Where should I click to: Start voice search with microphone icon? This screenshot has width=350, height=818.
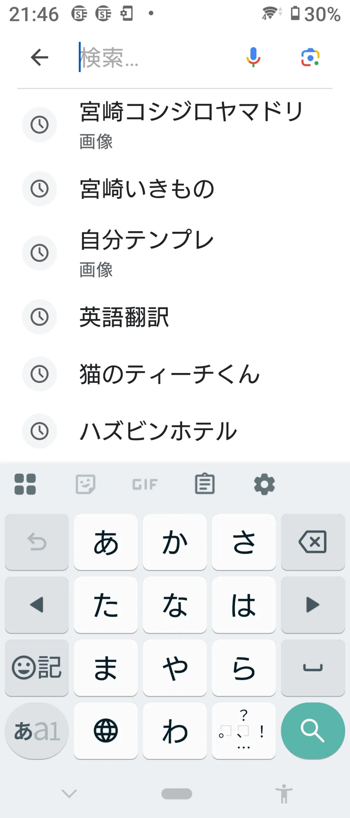[253, 57]
